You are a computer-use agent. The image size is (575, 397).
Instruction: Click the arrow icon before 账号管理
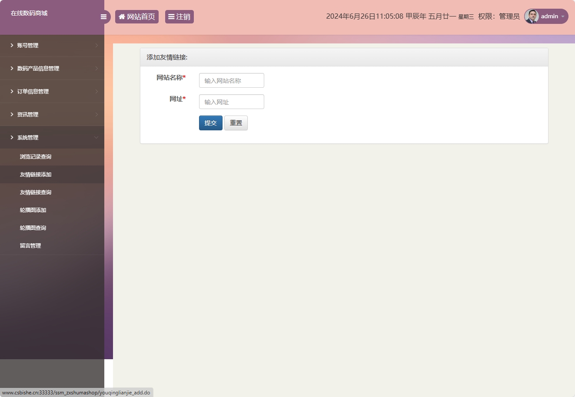pyautogui.click(x=12, y=45)
